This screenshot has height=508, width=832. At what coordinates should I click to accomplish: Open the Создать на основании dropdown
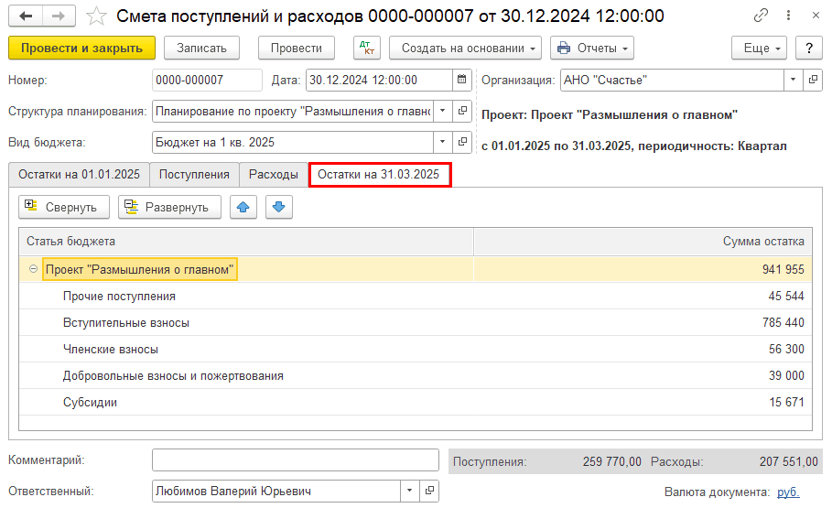point(465,49)
